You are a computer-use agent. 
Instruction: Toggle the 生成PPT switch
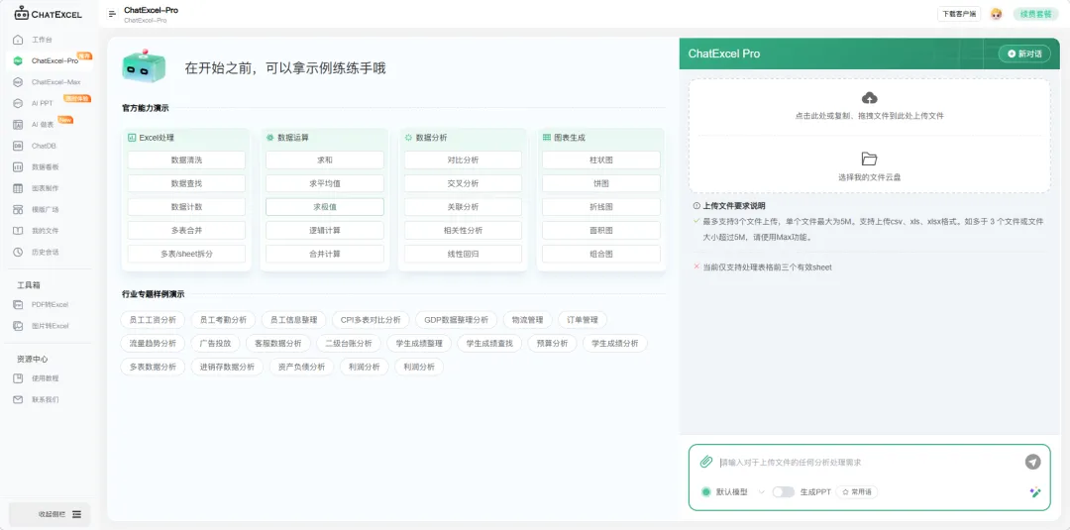tap(783, 491)
